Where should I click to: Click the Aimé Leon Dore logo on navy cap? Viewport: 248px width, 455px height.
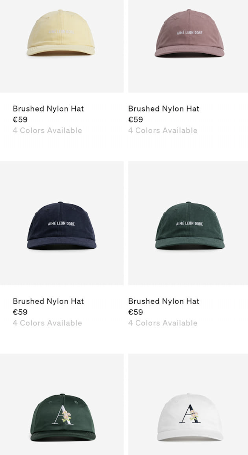(x=61, y=223)
